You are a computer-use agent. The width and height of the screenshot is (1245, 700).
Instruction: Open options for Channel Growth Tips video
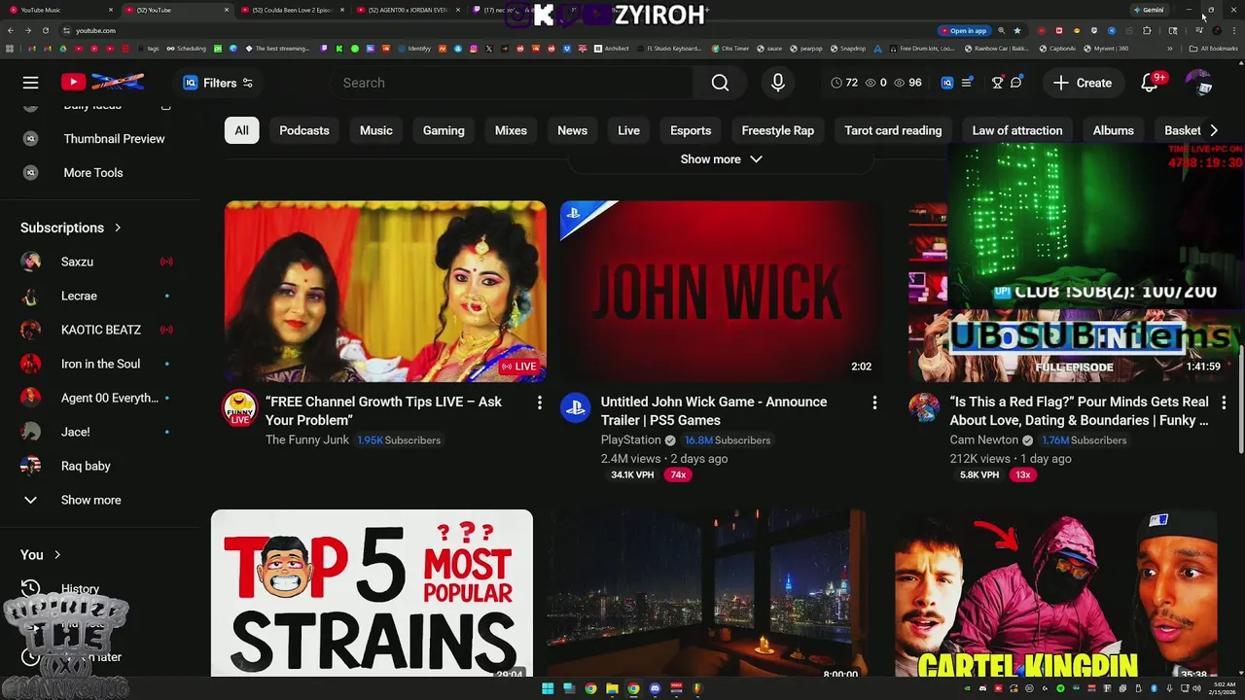[540, 402]
